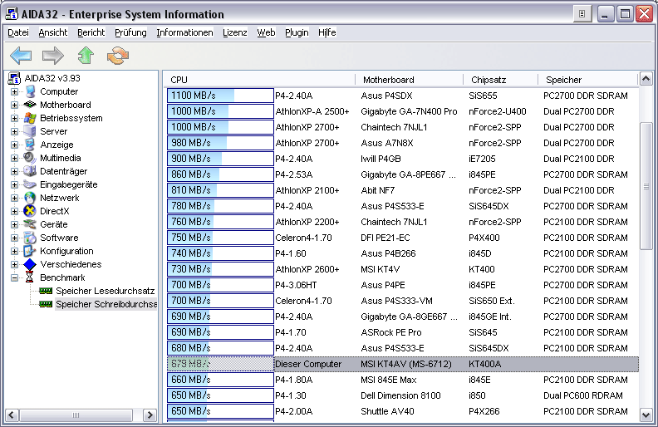Expand the Computer tree node
Image resolution: width=658 pixels, height=427 pixels.
(x=14, y=91)
